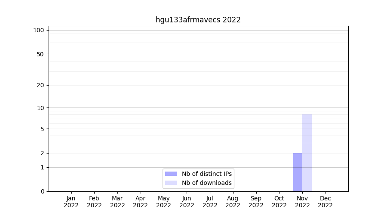Screen dimensions: 387x215
Task: Click the Dec 2022 x-axis label
Action: pyautogui.click(x=325, y=202)
